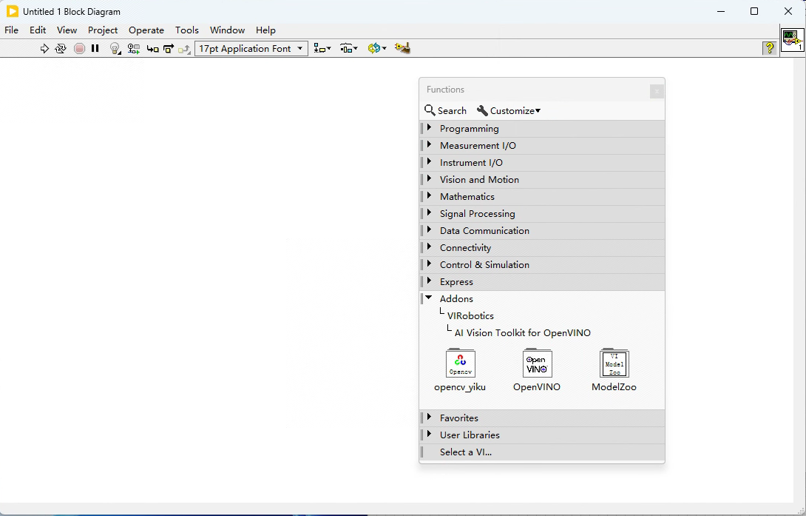Click Customize button in Functions palette
The width and height of the screenshot is (806, 516).
509,111
